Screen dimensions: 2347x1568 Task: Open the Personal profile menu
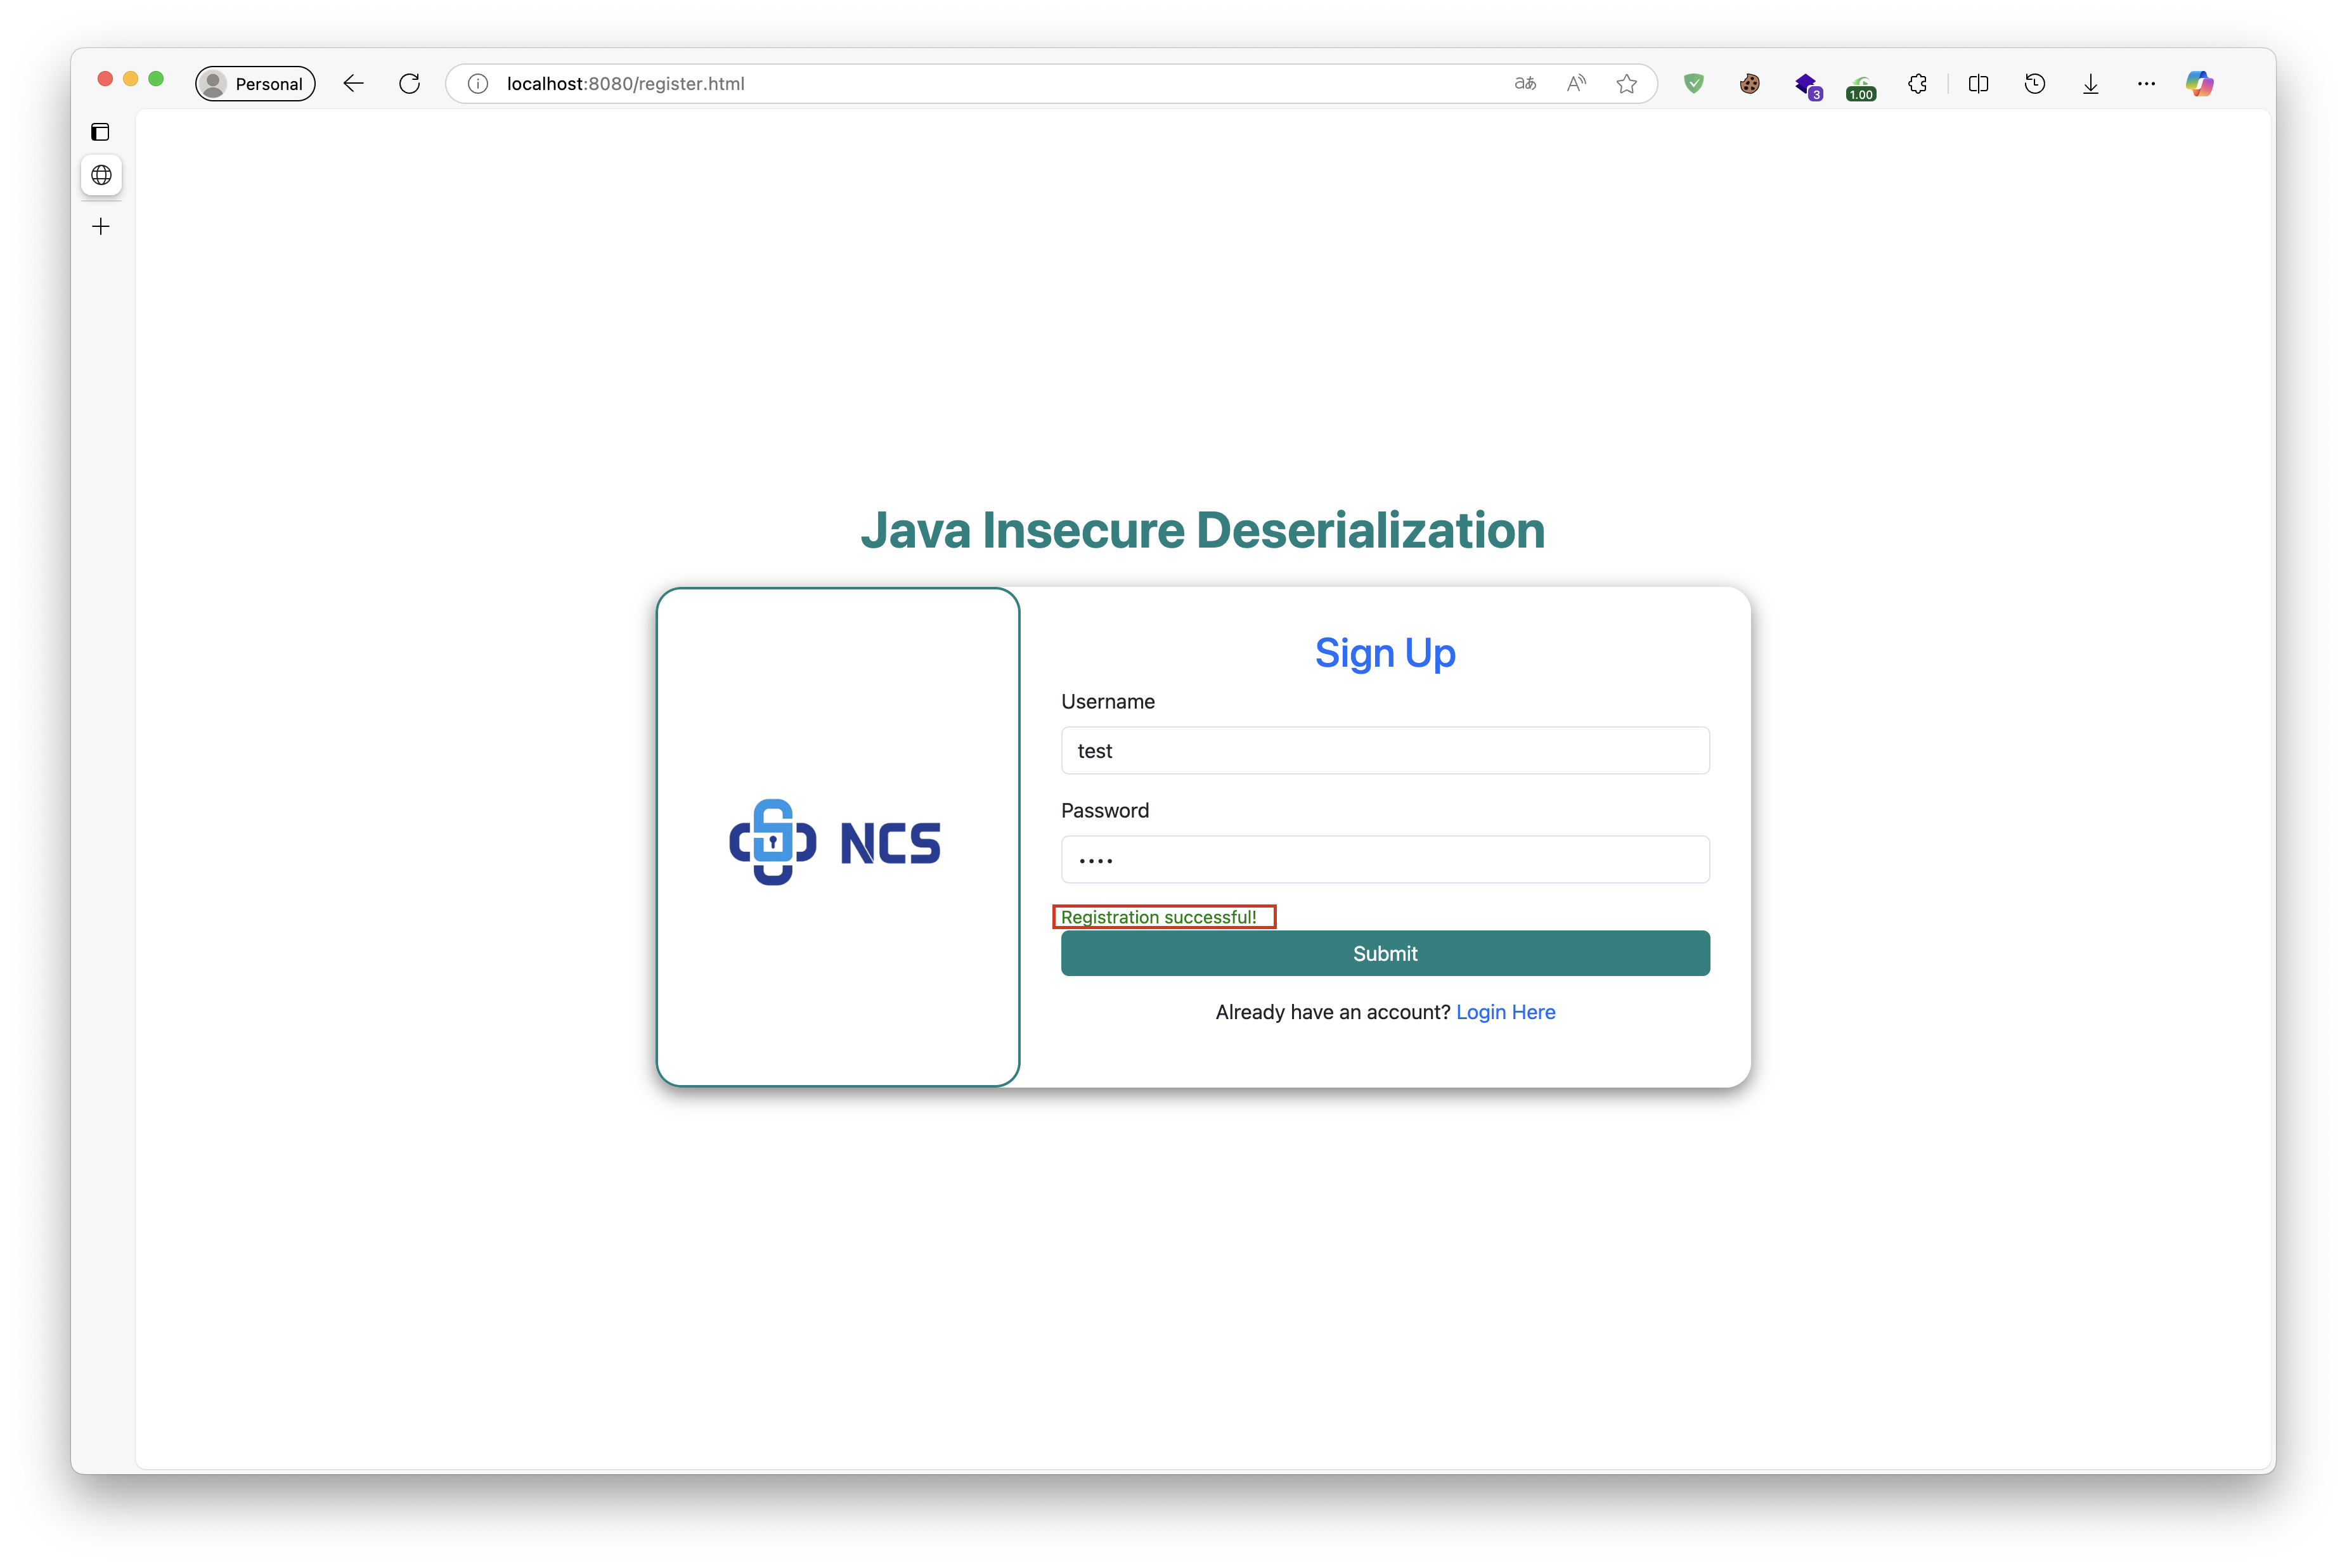coord(255,84)
